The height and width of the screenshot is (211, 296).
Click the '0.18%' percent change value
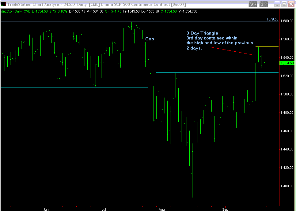pyautogui.click(x=62, y=12)
